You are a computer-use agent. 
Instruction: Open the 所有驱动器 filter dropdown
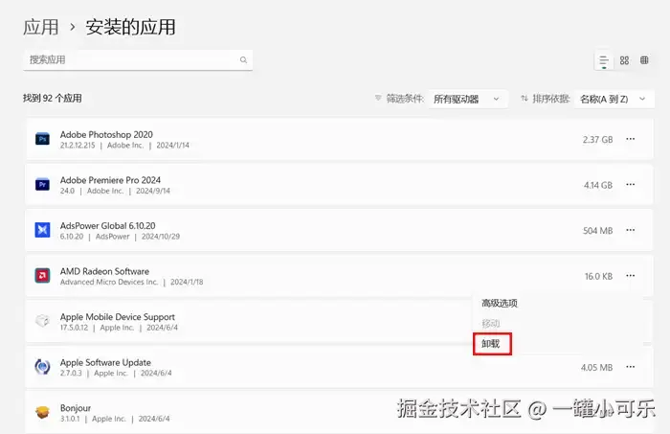click(468, 100)
